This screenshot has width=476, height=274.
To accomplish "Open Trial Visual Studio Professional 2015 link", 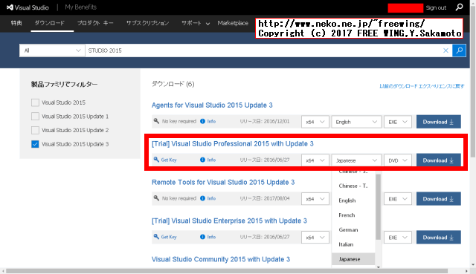I will coord(233,143).
